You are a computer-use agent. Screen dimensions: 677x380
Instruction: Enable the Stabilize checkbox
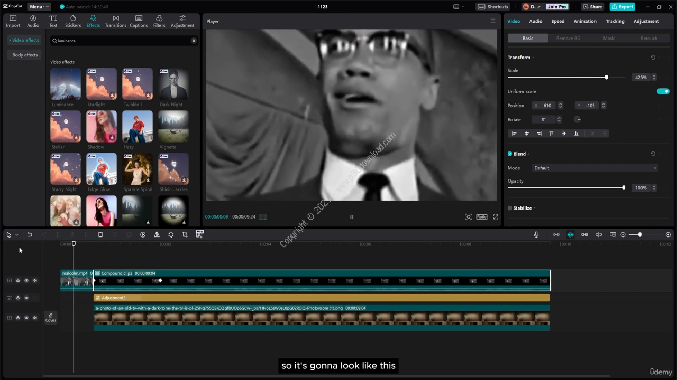[510, 208]
